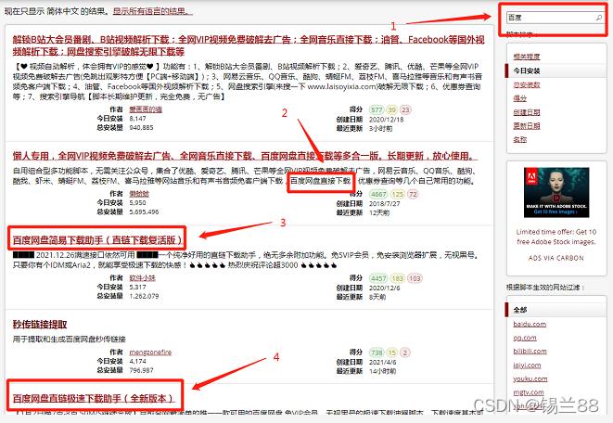The width and height of the screenshot is (613, 423).
Task: Open the 显示所有语言的结果 link
Action: click(153, 11)
